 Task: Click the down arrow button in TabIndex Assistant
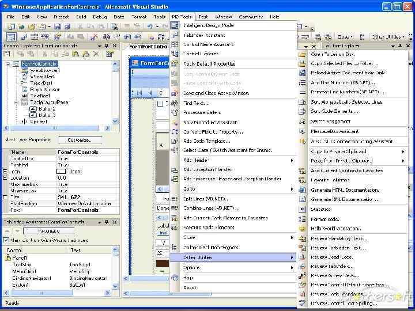point(17,231)
